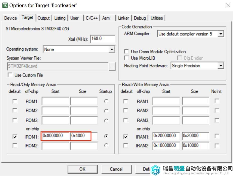Open the Linker tab
This screenshot has height=176, width=233.
[x=123, y=18]
